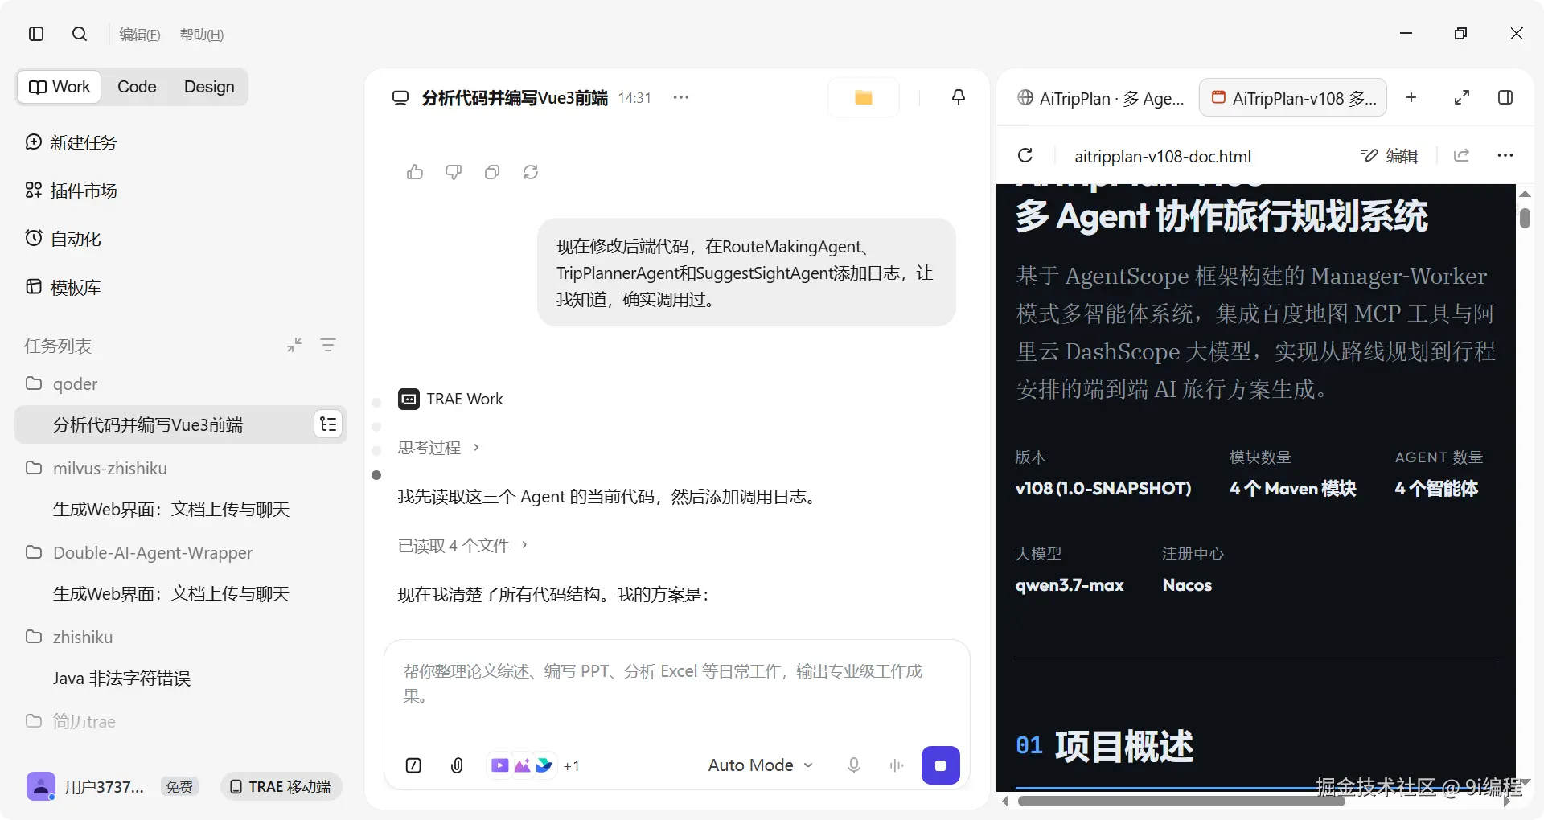Expand the 已读取 4 个文件 list

coord(463,545)
